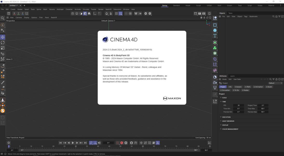Lock the Attributes manager element
The height and width of the screenshot is (156, 284).
tap(276, 79)
